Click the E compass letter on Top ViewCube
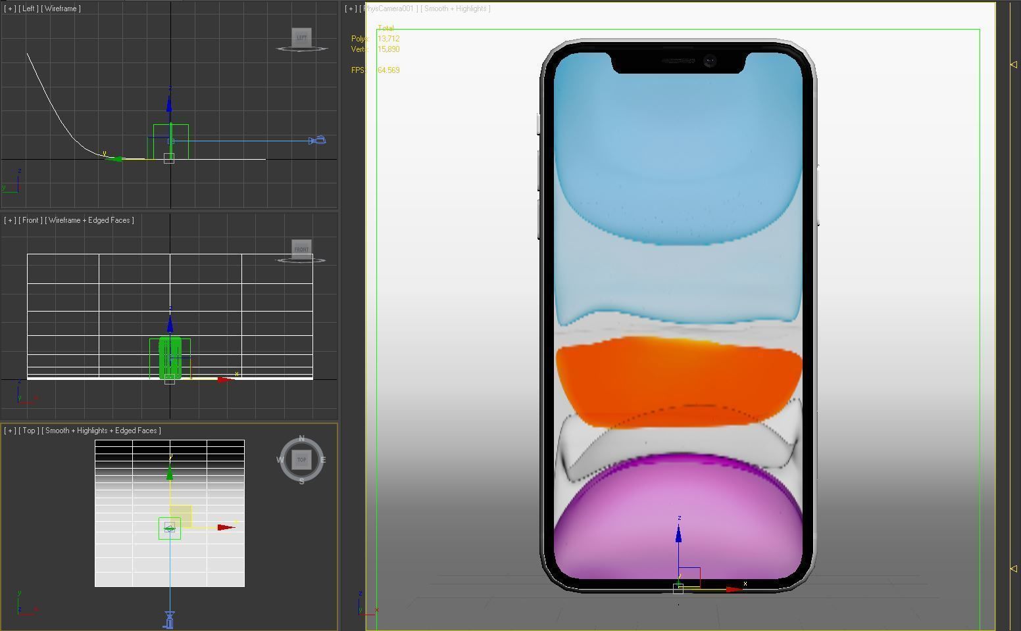Viewport: 1021px width, 631px height. 323,460
